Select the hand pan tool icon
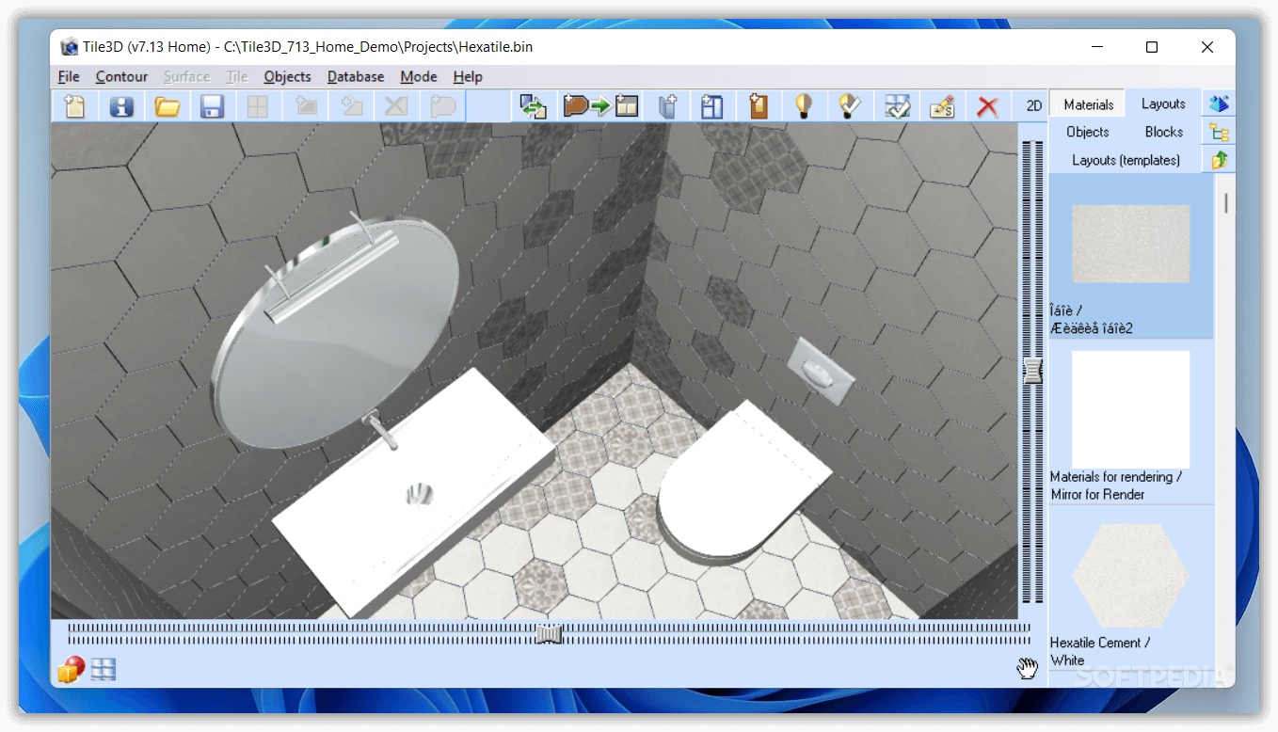Viewport: 1278px width, 732px height. (x=1027, y=668)
